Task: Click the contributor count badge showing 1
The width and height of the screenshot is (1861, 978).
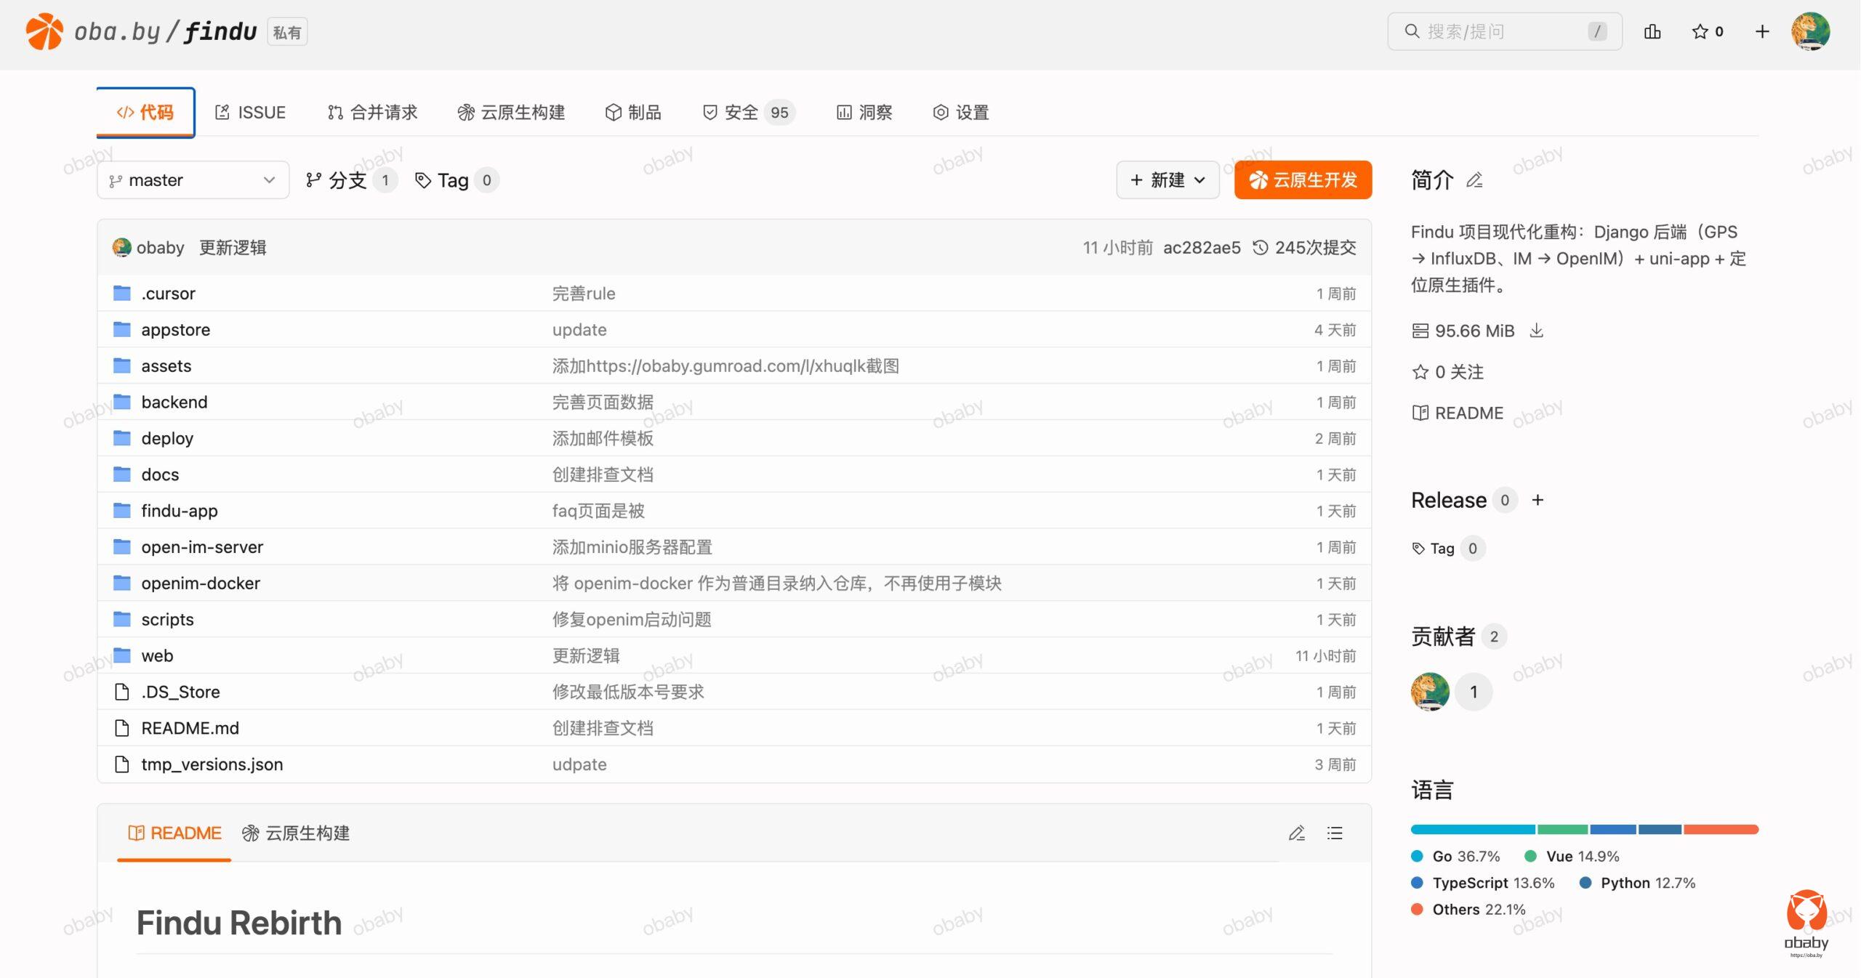Action: 1474,691
